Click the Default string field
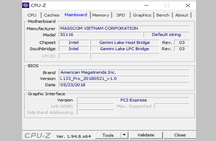Image resolution: width=216 pixels, height=141 pixels. point(166,35)
